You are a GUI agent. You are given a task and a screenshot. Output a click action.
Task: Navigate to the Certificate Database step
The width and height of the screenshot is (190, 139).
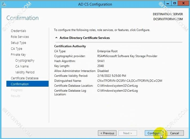pos(25,78)
